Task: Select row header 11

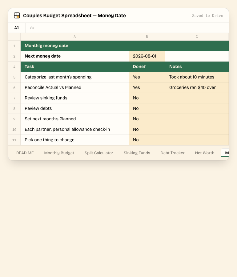Action: (x=14, y=140)
